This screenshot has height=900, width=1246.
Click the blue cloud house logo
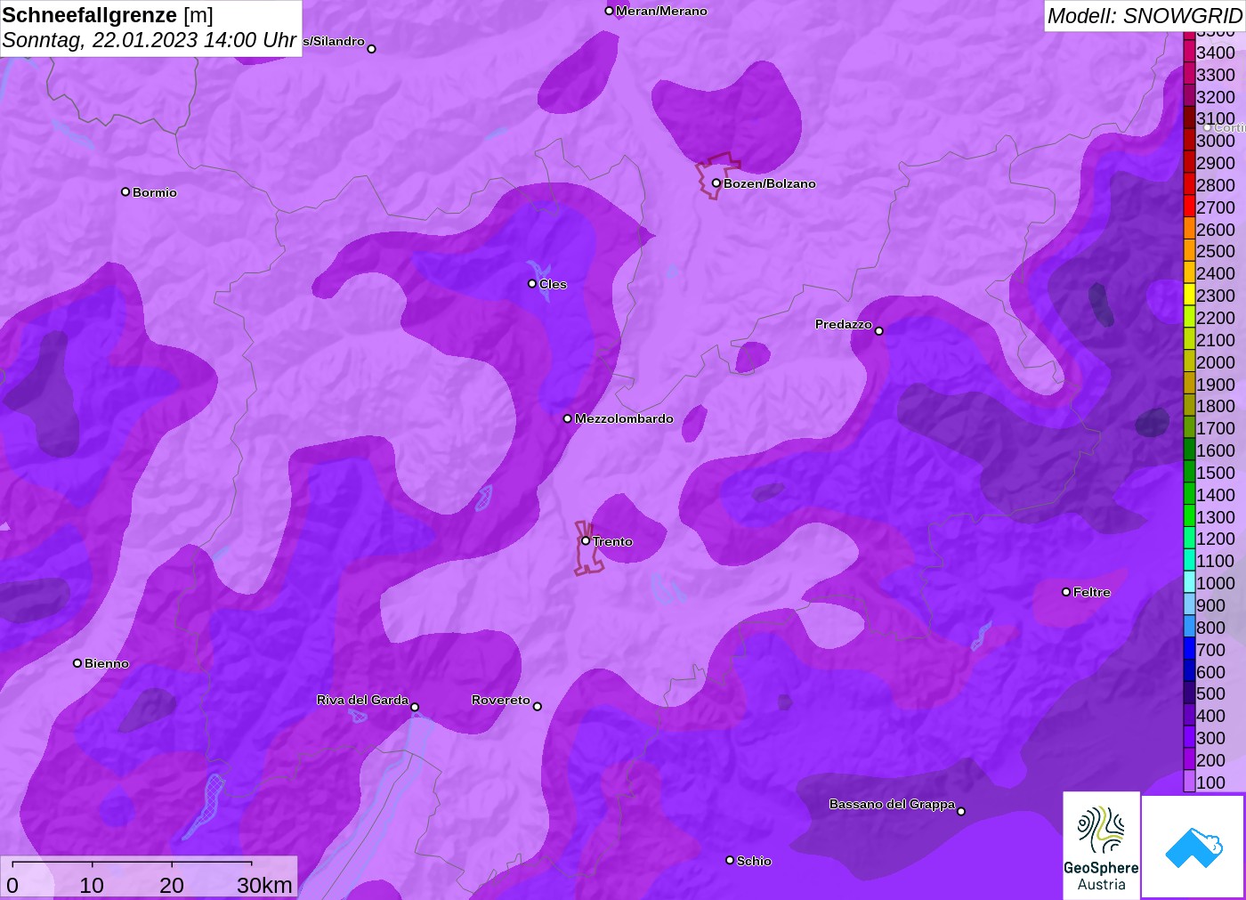click(x=1193, y=847)
